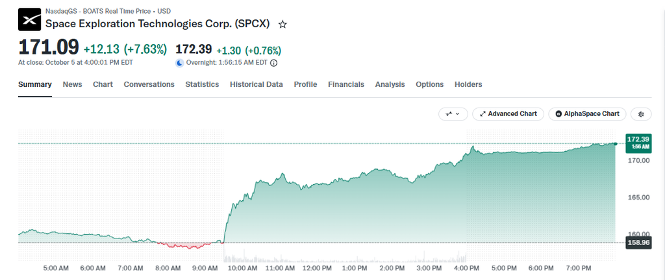
Task: Open the AlphaSpace Chart button
Action: click(x=587, y=114)
